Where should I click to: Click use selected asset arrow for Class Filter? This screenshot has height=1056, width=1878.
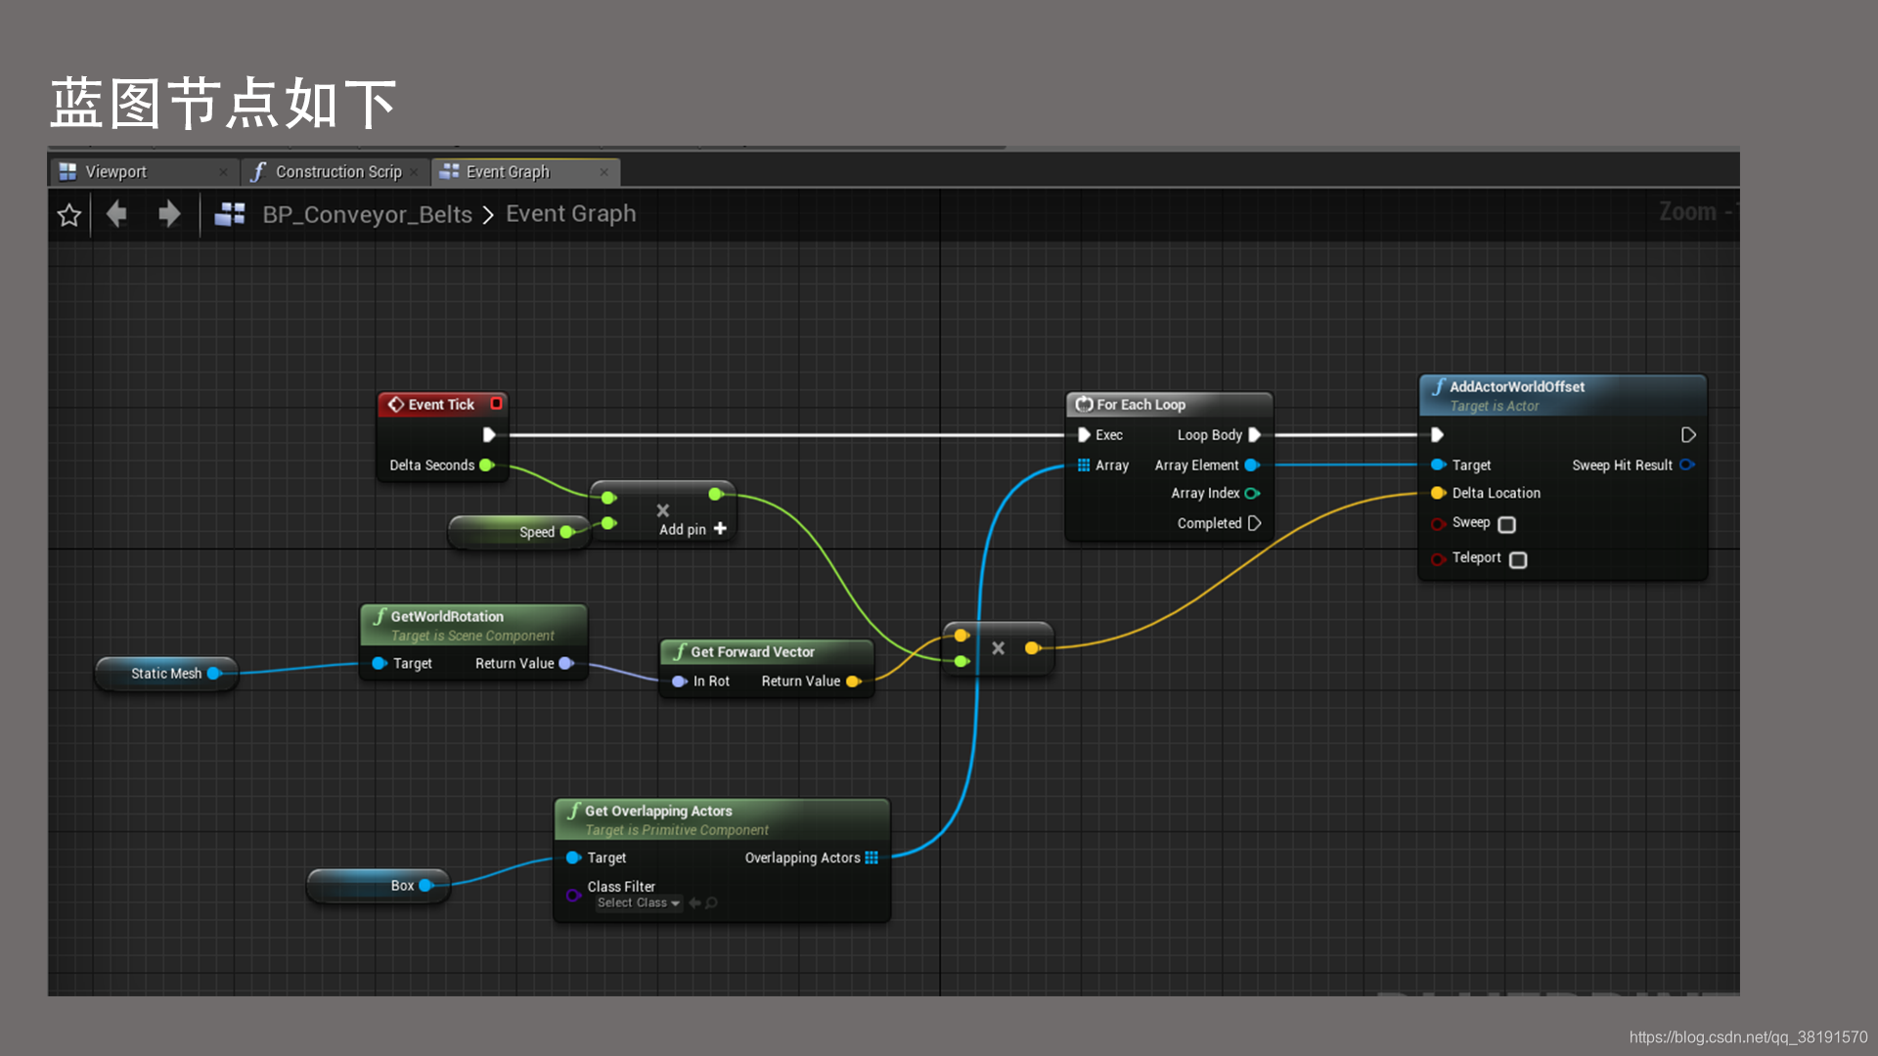point(694,903)
